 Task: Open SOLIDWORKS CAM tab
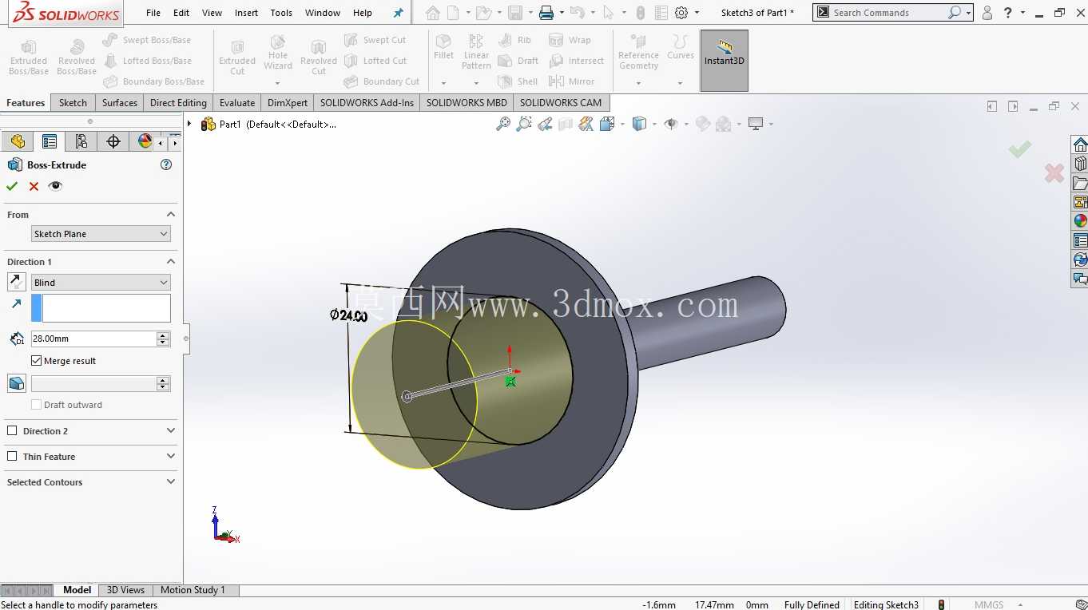click(x=561, y=103)
